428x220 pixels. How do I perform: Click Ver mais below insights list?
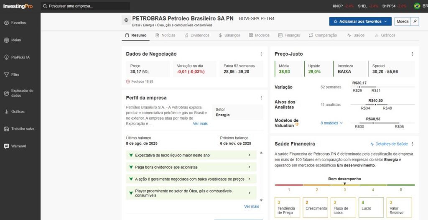coord(251,206)
